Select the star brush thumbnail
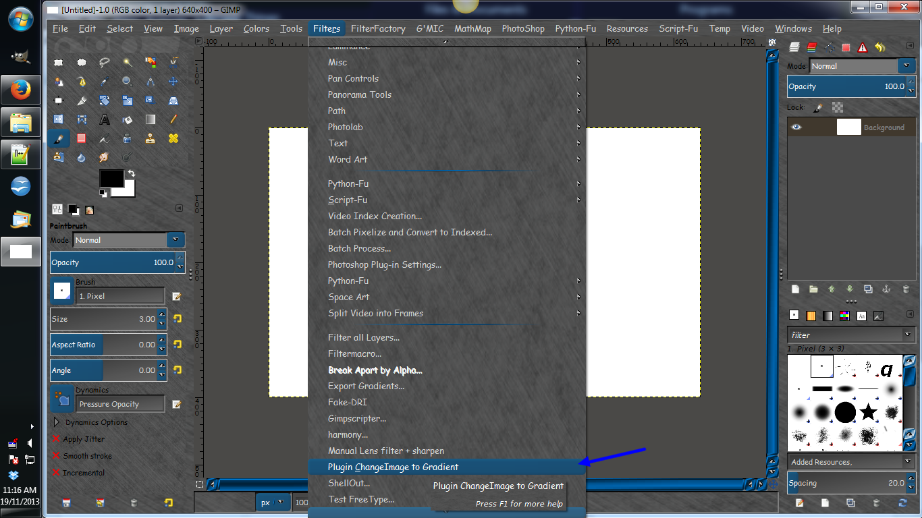The image size is (922, 518). pyautogui.click(x=869, y=411)
